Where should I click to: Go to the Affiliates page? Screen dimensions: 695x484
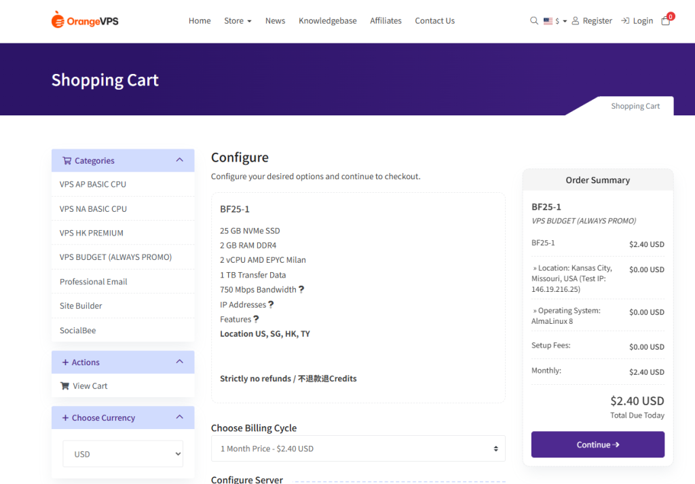point(386,21)
